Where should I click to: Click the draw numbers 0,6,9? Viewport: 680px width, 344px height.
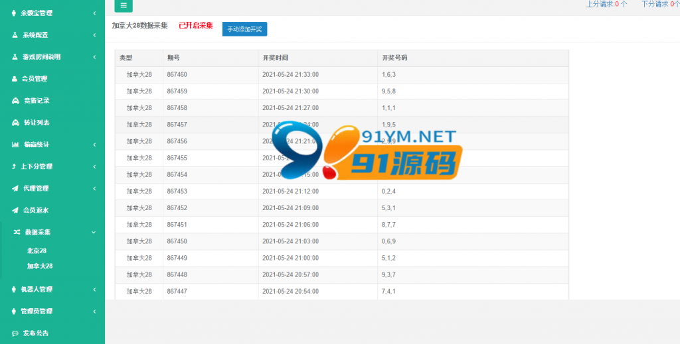(x=388, y=241)
